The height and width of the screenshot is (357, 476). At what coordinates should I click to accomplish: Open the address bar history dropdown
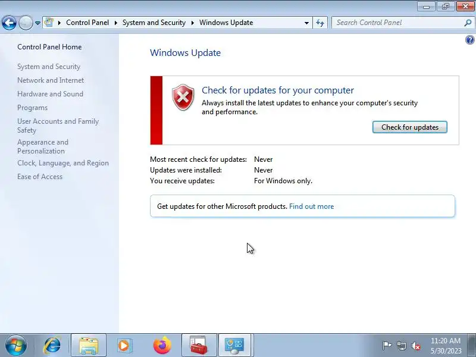tap(306, 23)
